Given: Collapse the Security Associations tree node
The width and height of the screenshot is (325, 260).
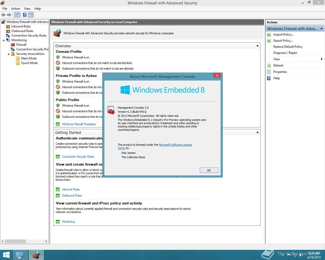Looking at the screenshot, I should pos(8,54).
